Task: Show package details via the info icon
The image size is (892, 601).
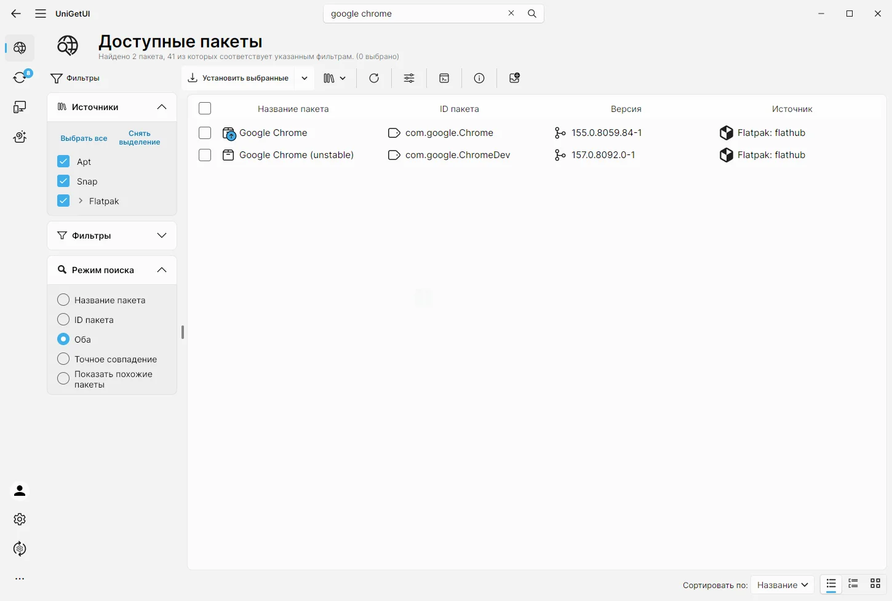Action: click(x=479, y=78)
